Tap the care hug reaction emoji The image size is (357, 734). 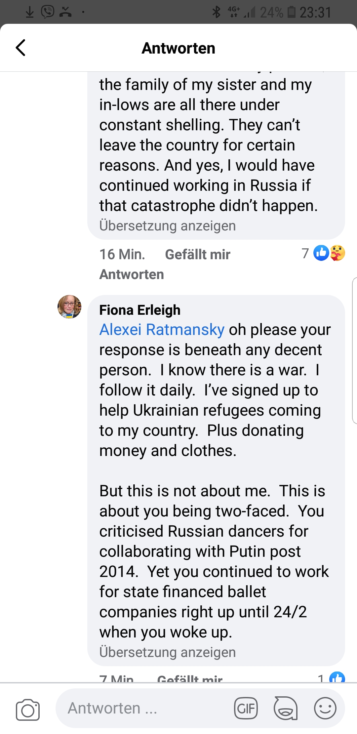[337, 253]
